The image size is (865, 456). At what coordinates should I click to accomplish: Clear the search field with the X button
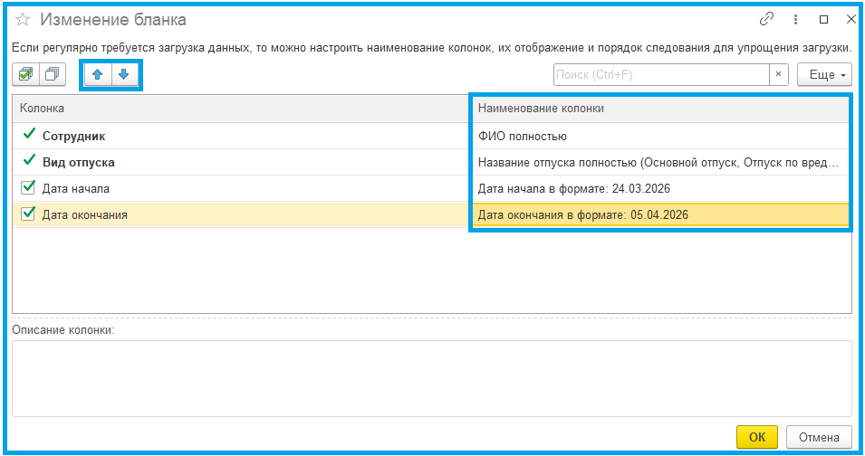[x=778, y=75]
